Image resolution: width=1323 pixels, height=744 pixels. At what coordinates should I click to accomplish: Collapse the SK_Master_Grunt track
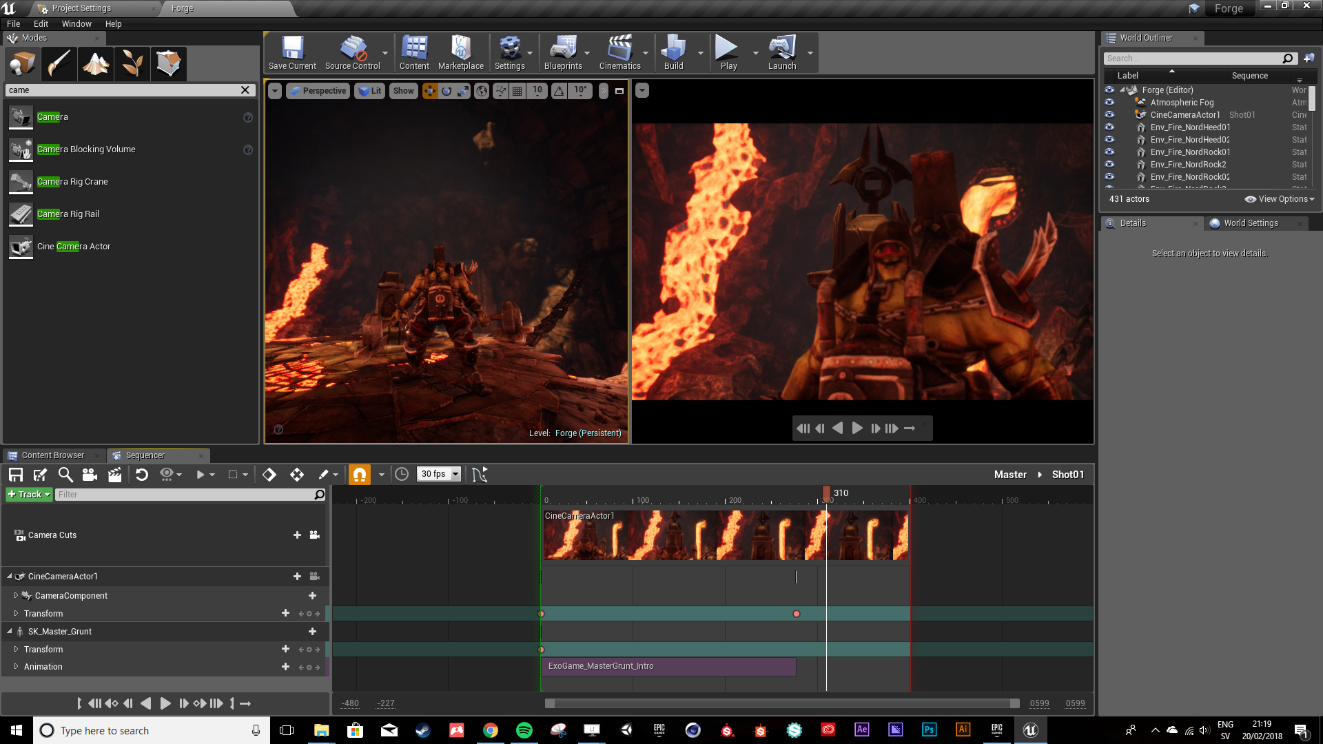coord(10,632)
